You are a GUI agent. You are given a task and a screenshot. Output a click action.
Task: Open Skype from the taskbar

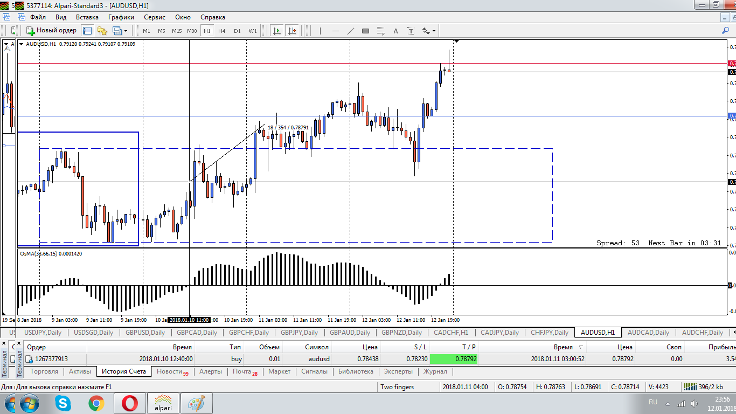pyautogui.click(x=63, y=403)
